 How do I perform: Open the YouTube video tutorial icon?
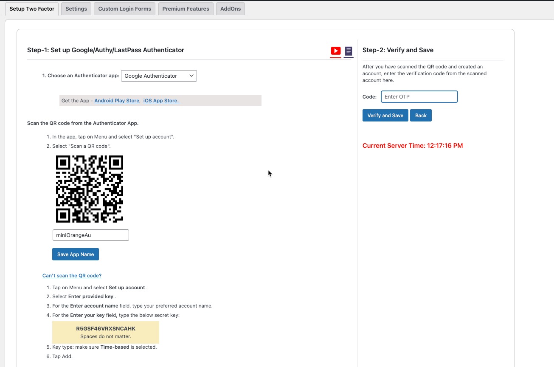click(336, 51)
